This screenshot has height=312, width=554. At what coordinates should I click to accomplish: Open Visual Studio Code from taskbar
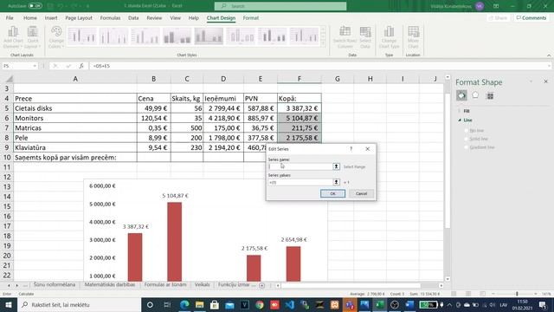[290, 304]
